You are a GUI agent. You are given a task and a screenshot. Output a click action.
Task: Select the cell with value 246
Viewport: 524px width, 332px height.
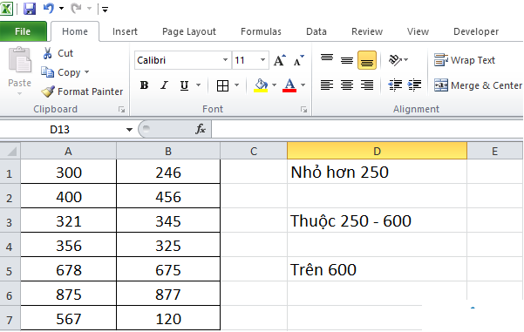168,173
